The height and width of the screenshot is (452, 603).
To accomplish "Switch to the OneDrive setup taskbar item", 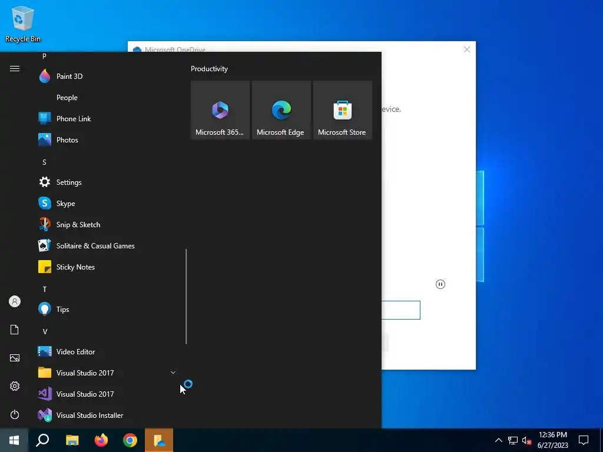I will (x=159, y=440).
